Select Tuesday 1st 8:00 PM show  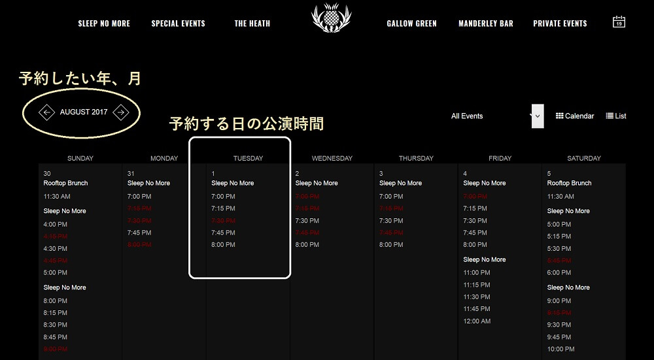(x=223, y=244)
